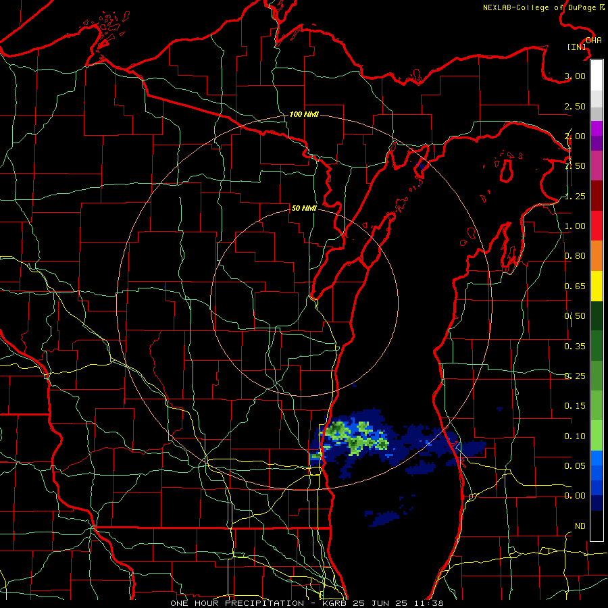
Task: Click the 0.10 legend value
Action: (x=575, y=436)
